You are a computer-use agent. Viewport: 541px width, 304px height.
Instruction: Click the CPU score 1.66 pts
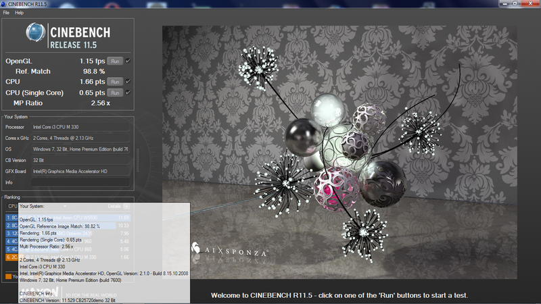point(92,82)
